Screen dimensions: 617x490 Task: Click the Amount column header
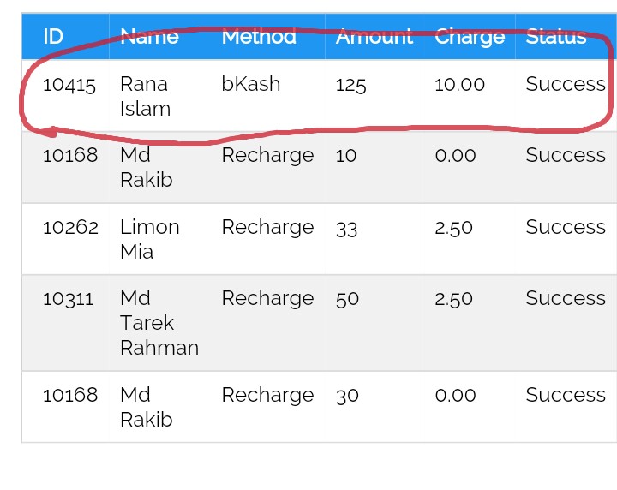(374, 36)
